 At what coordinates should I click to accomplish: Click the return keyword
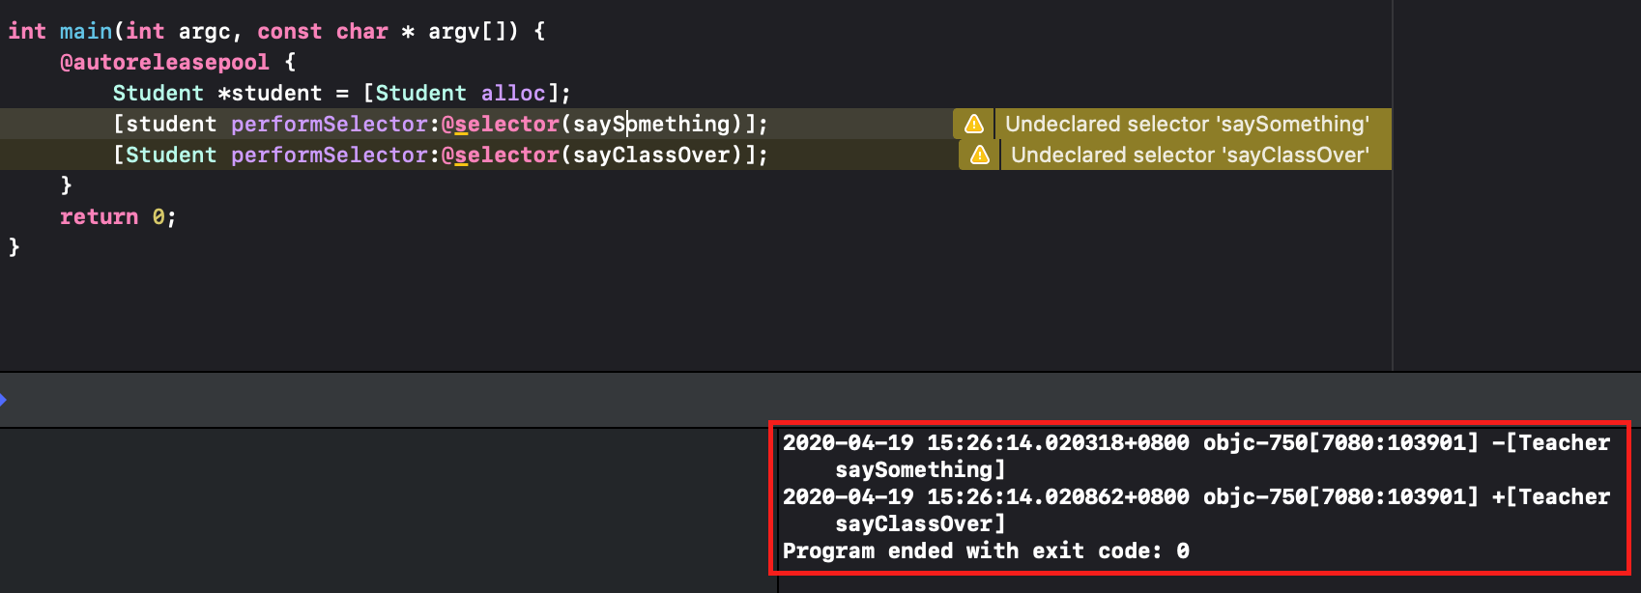pos(99,216)
